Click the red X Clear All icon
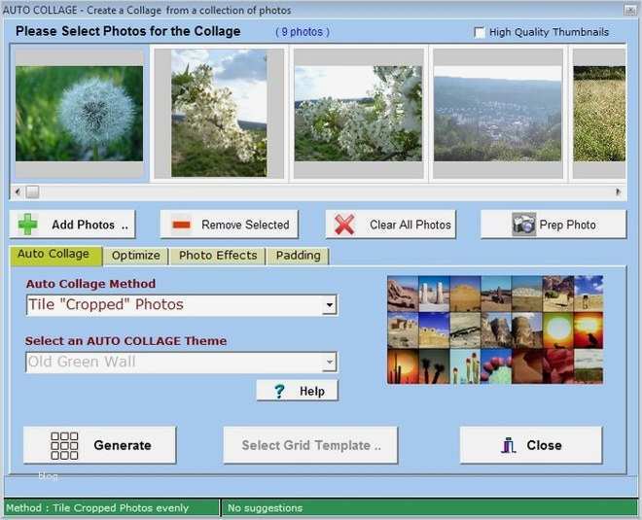The height and width of the screenshot is (520, 642). 344,225
